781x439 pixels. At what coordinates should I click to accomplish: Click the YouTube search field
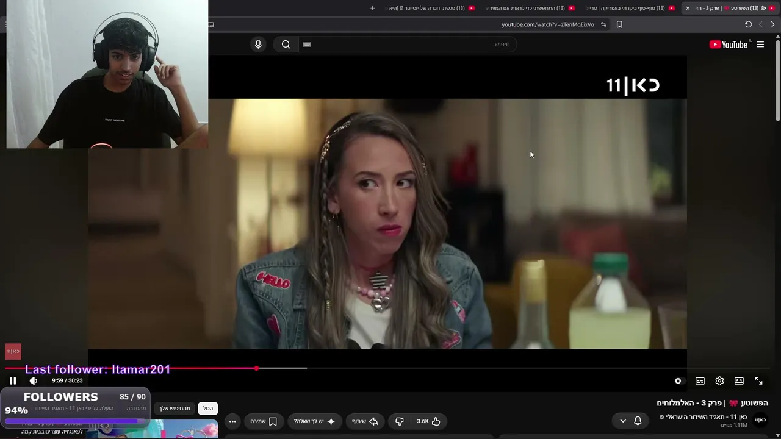coord(408,44)
